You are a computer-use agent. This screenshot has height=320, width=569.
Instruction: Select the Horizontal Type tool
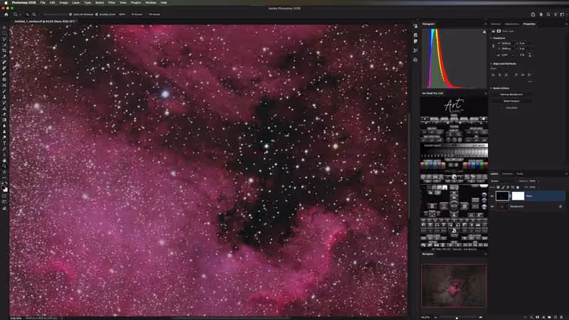tap(4, 143)
